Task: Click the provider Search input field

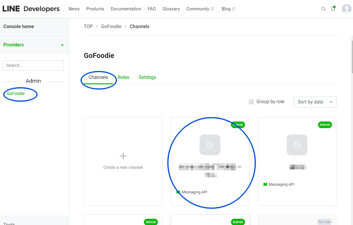Action: (x=33, y=65)
